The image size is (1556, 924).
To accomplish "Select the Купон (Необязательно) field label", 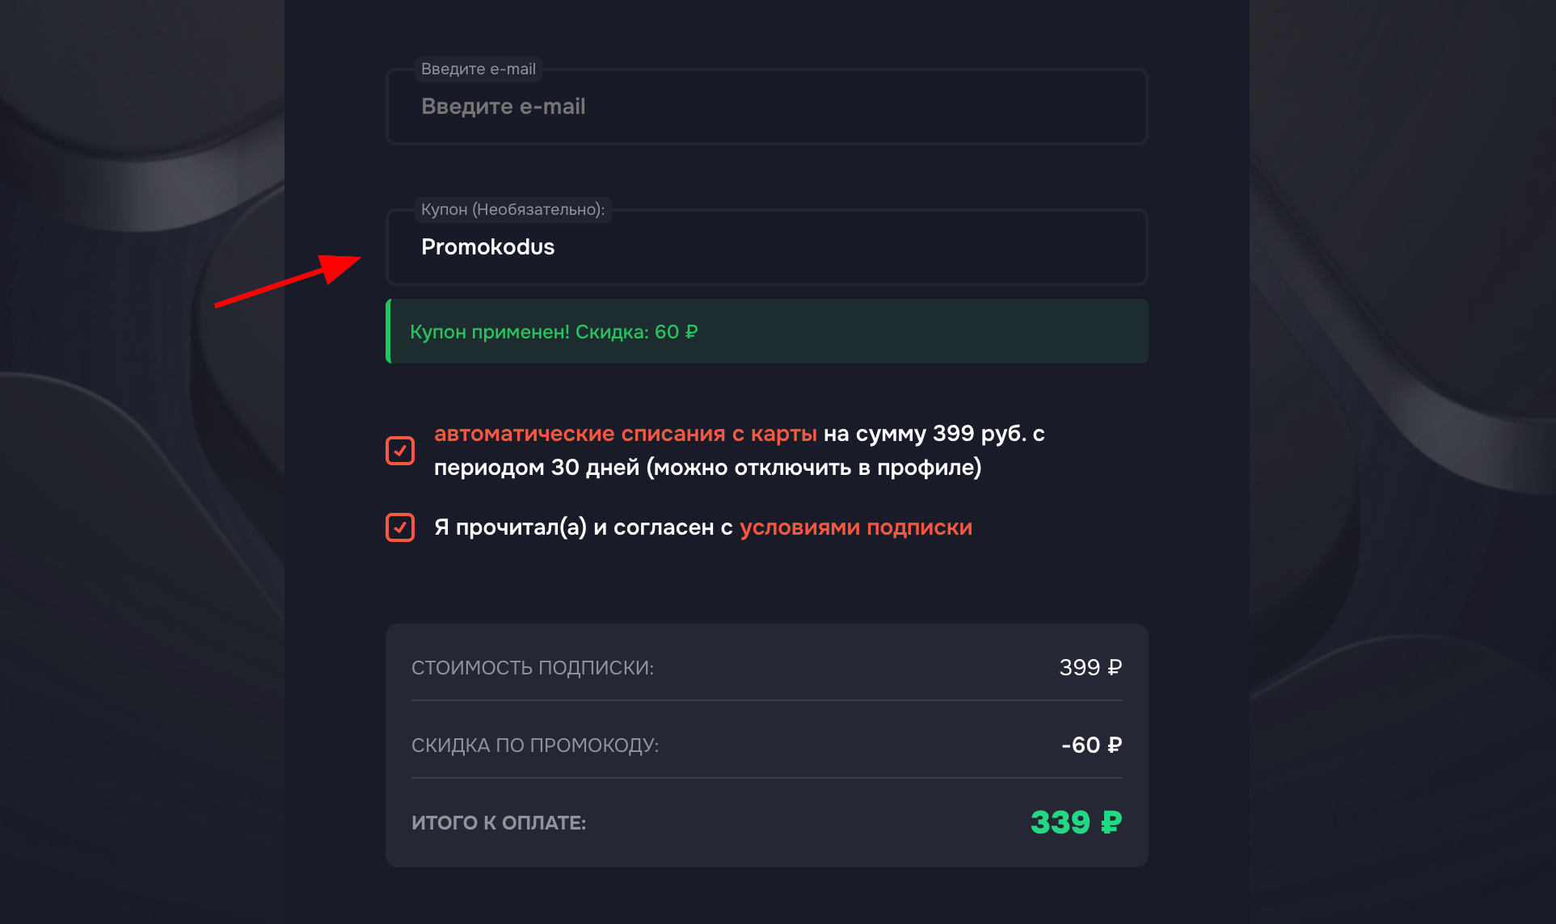I will [x=512, y=209].
